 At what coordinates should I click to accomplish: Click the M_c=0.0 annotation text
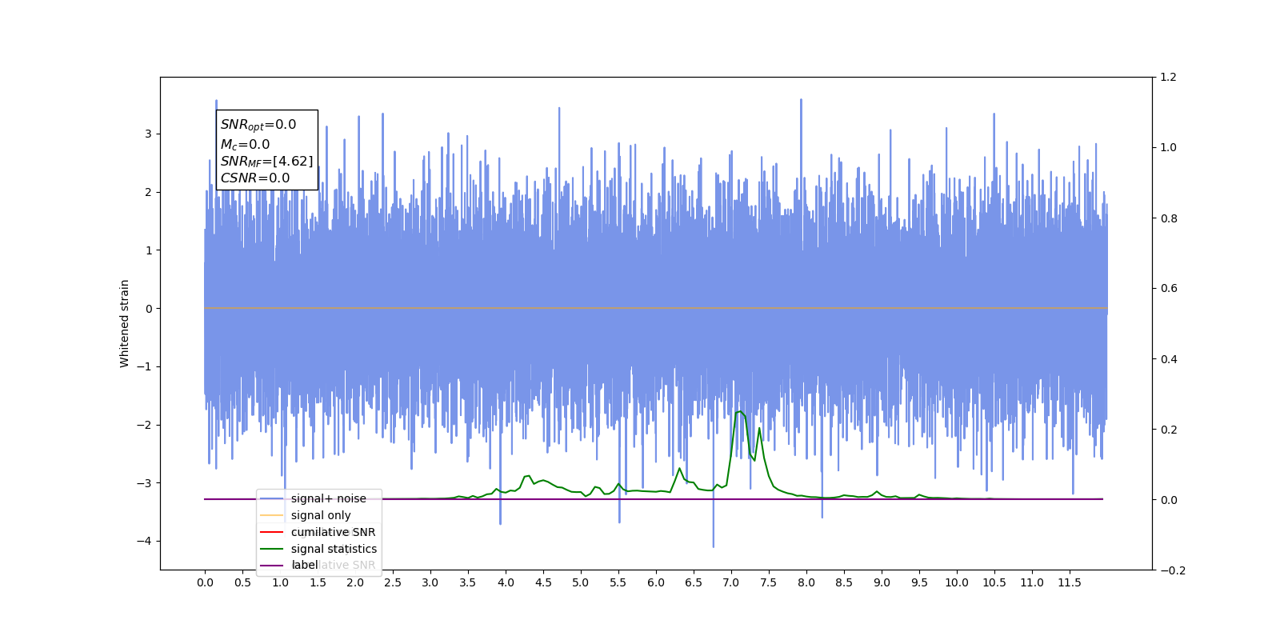click(245, 144)
